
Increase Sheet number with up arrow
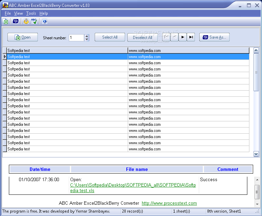click(x=87, y=36)
